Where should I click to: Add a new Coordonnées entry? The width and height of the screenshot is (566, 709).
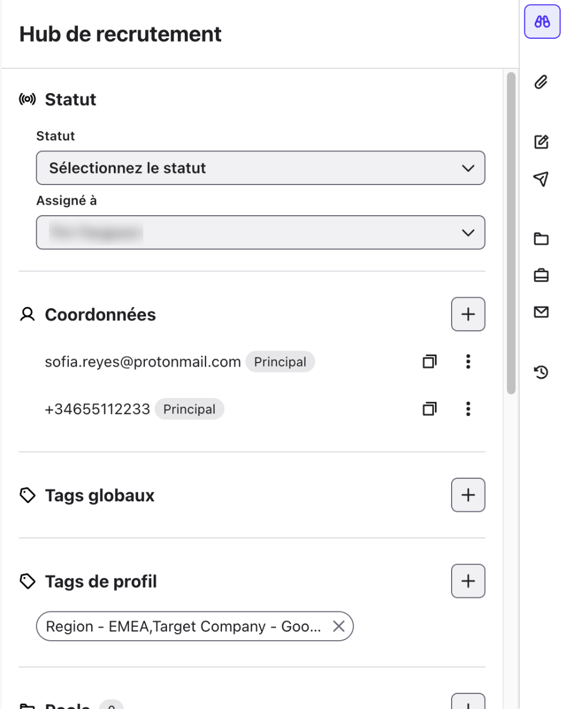click(x=468, y=315)
